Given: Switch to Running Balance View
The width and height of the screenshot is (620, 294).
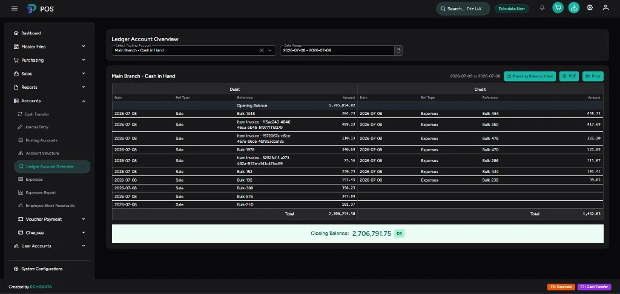Looking at the screenshot, I should [x=530, y=76].
